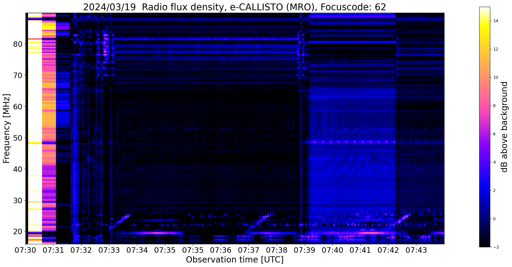
Task: Click the yellow top section of the colorbar
Action: 484,28
